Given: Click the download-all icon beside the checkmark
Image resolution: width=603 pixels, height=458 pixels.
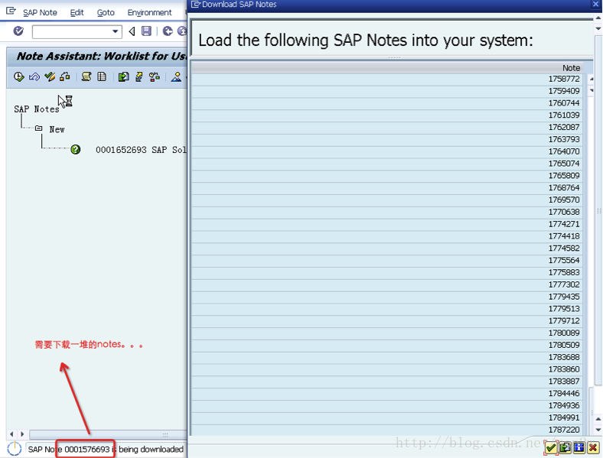Looking at the screenshot, I should pyautogui.click(x=565, y=447).
